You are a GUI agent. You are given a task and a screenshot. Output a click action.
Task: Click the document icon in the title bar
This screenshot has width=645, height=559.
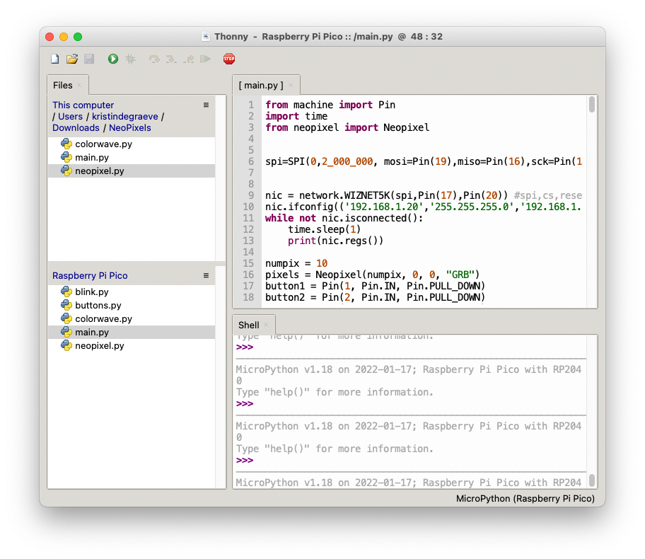click(206, 37)
